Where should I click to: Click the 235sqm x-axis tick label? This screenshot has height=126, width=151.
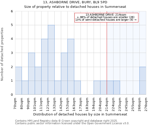tap(120, 104)
